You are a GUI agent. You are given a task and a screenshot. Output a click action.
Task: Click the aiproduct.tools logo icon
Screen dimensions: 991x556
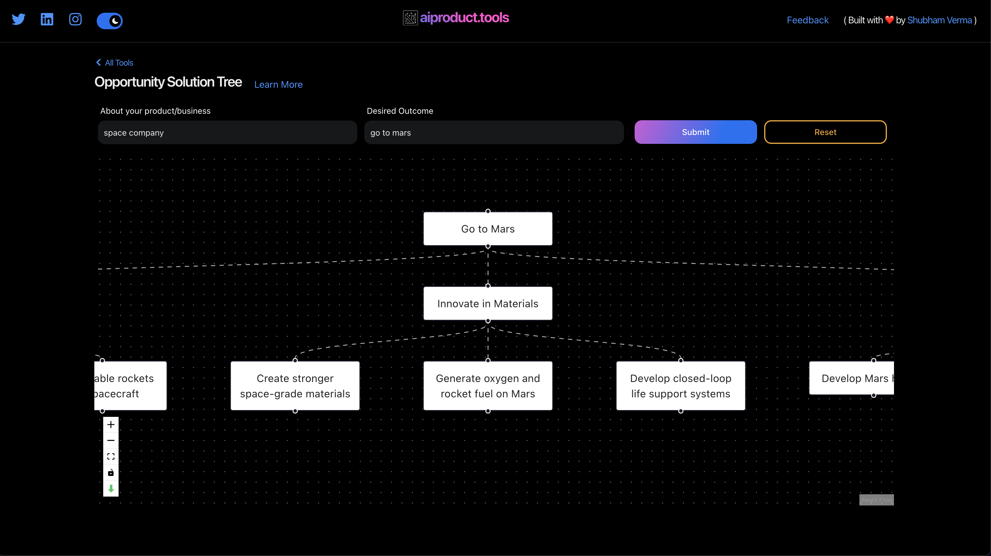click(x=410, y=18)
